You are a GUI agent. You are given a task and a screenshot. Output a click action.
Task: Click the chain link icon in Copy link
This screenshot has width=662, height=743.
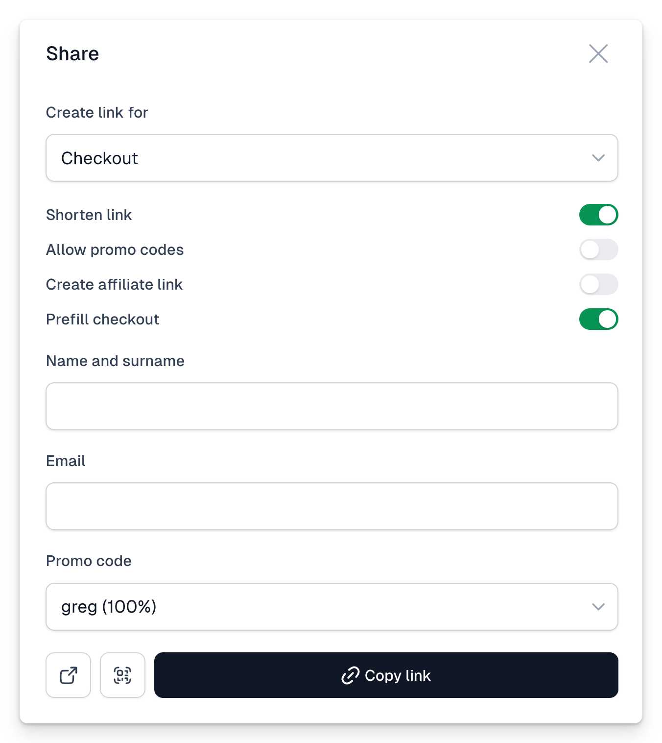point(351,675)
